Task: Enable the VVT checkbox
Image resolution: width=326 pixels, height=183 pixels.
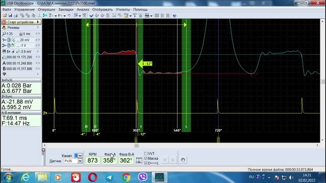Action: pyautogui.click(x=146, y=154)
